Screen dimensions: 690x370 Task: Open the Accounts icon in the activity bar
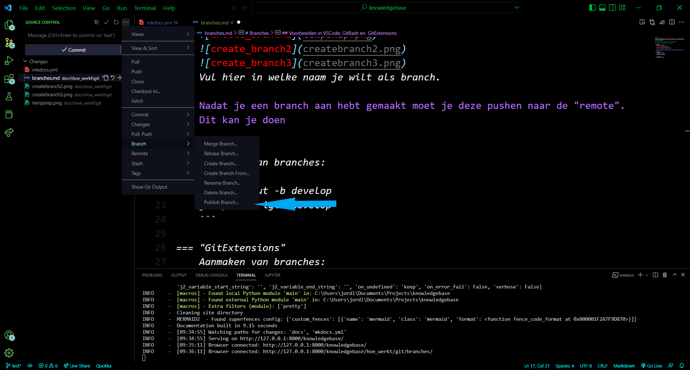[x=9, y=336]
